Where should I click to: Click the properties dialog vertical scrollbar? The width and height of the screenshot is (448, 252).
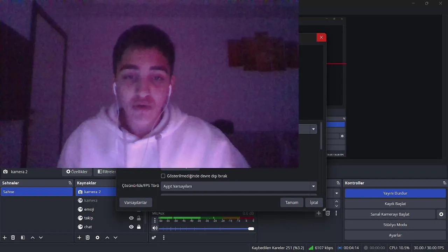coord(321,136)
